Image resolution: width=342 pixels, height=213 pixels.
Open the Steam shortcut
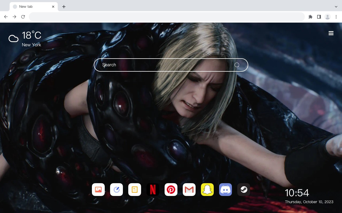click(244, 190)
